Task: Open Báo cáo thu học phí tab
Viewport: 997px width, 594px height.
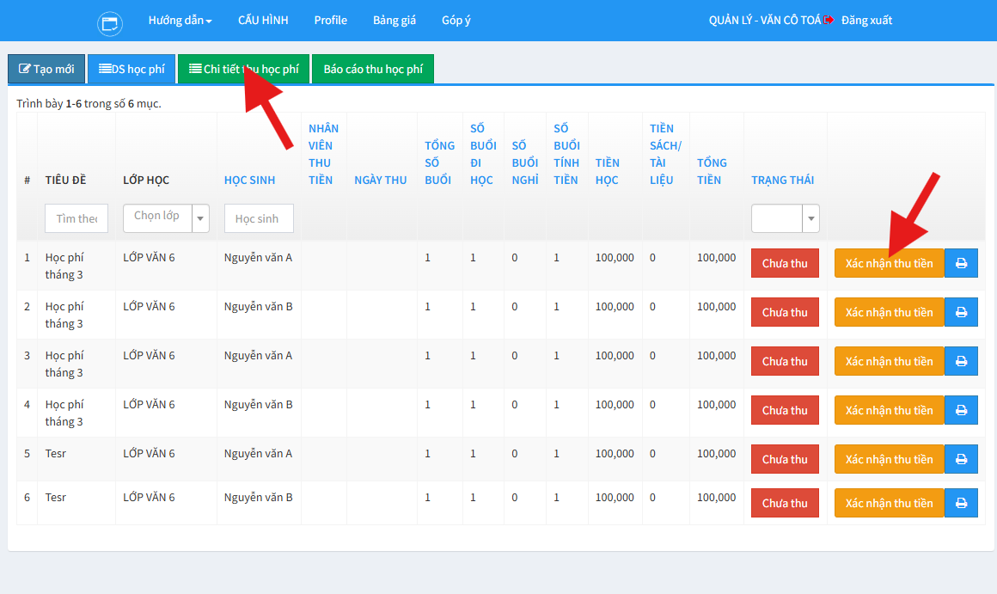Action: pyautogui.click(x=373, y=70)
